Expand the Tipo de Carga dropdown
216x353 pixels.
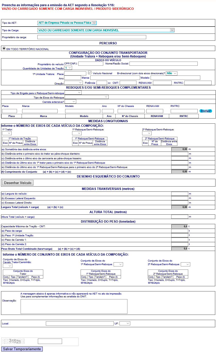pos(106,30)
